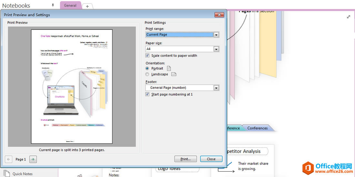Click the Logo Ideas note label
This screenshot has width=355, height=177.
pyautogui.click(x=169, y=168)
